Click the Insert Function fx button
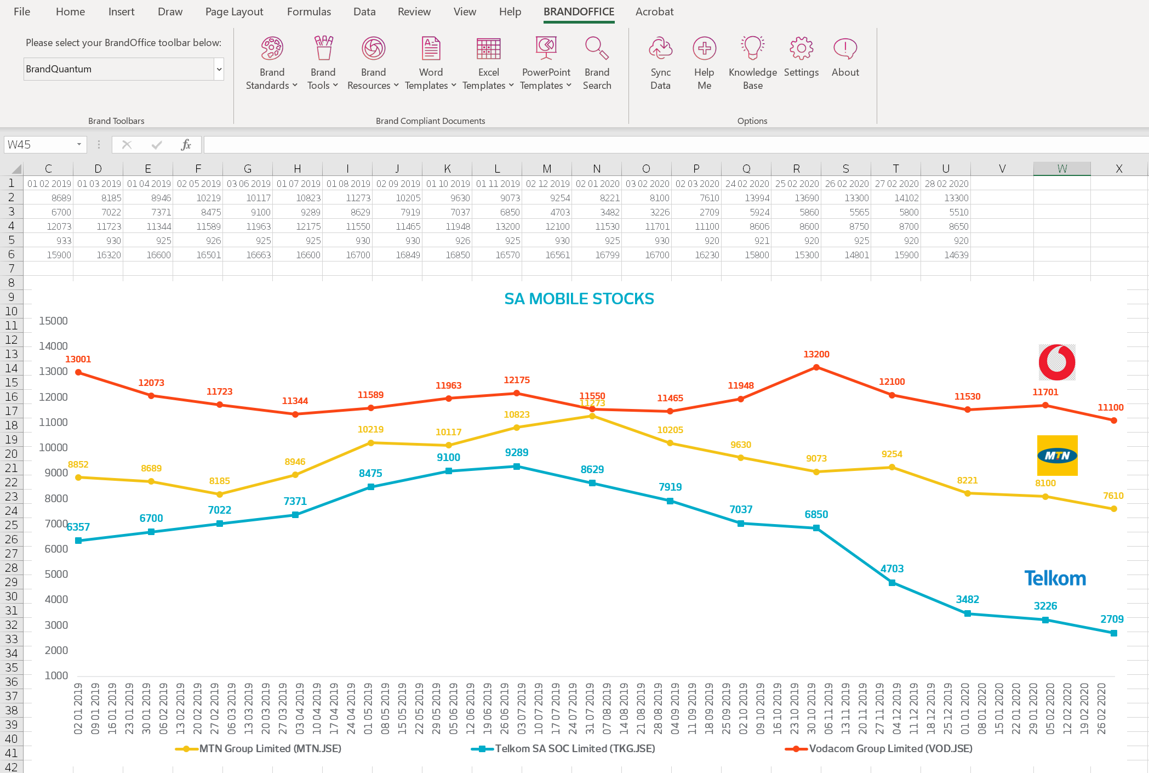This screenshot has height=773, width=1149. click(186, 145)
